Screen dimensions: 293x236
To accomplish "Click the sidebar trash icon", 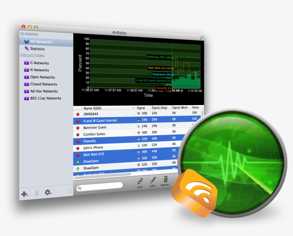I will coord(36,193).
